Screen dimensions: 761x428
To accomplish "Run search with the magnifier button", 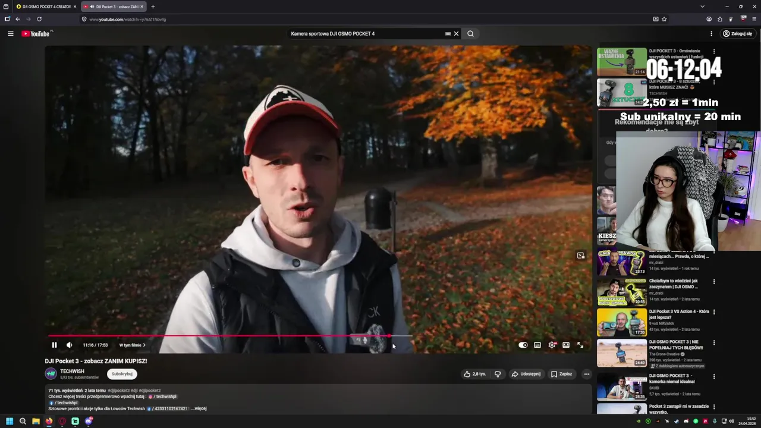I will tap(470, 34).
